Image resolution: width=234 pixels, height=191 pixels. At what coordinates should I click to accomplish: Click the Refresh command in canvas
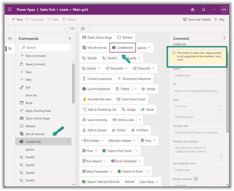[x=125, y=37]
